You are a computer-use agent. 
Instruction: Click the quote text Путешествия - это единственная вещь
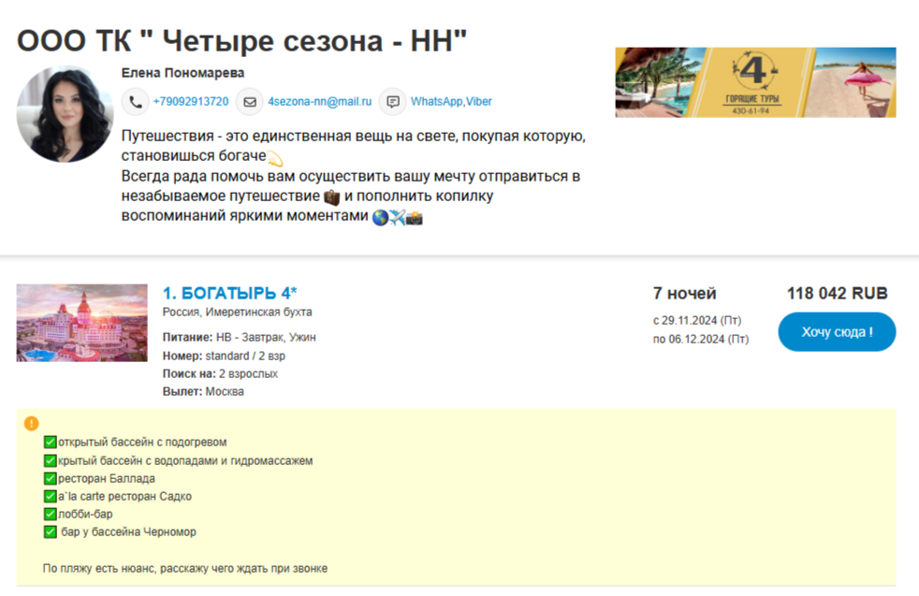tap(354, 145)
